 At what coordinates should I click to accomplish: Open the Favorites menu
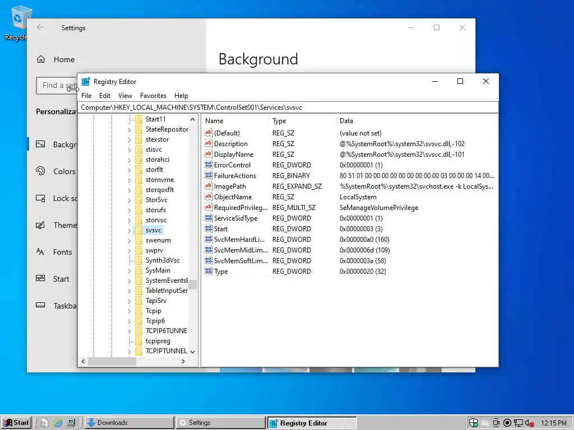pyautogui.click(x=153, y=95)
